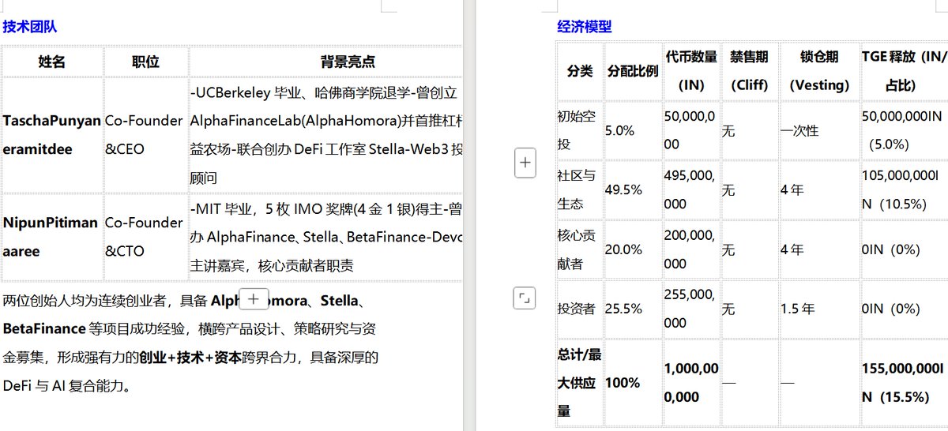The width and height of the screenshot is (948, 431).
Task: Click the 155,000,000IN (15.5%) total cell
Action: point(905,383)
